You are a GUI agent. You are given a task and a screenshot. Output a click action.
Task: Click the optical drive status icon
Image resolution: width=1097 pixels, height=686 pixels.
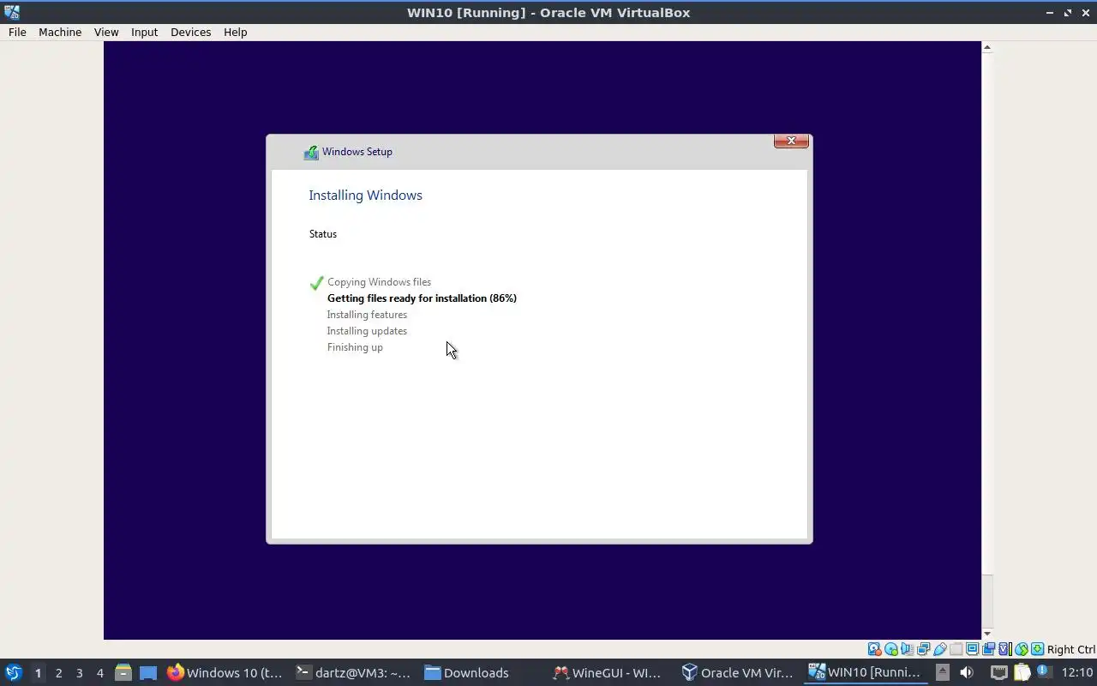(890, 649)
